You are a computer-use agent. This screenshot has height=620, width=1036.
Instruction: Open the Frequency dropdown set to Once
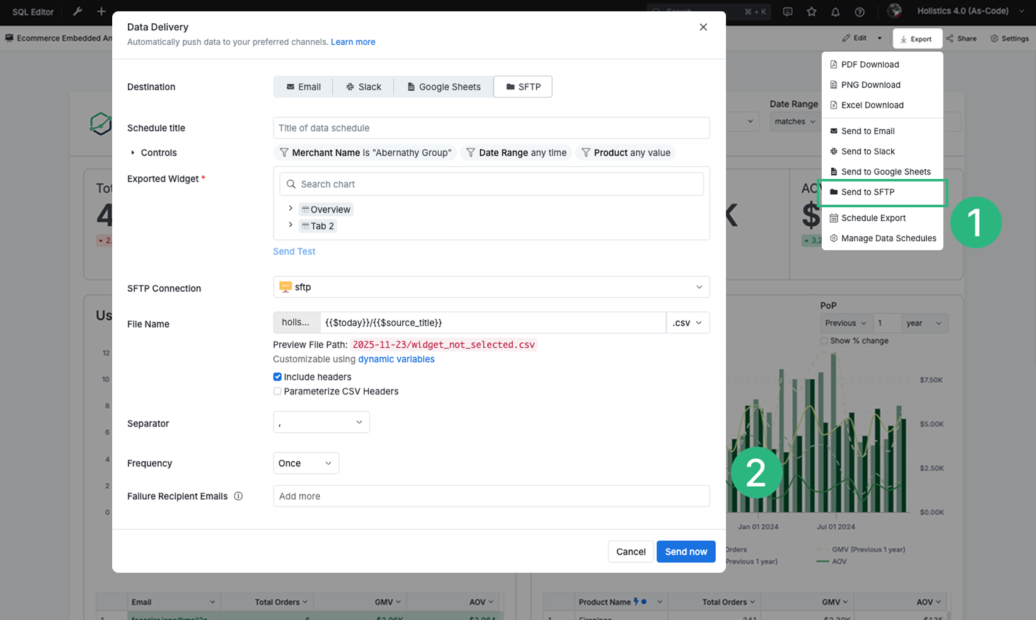[306, 463]
